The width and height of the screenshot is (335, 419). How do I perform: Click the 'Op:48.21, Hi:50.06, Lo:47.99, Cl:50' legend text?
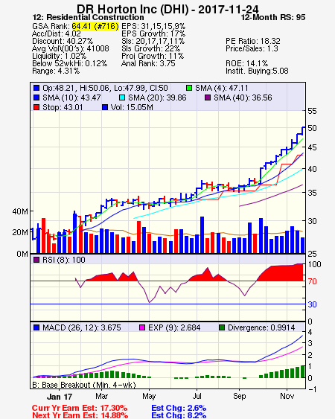coord(105,88)
